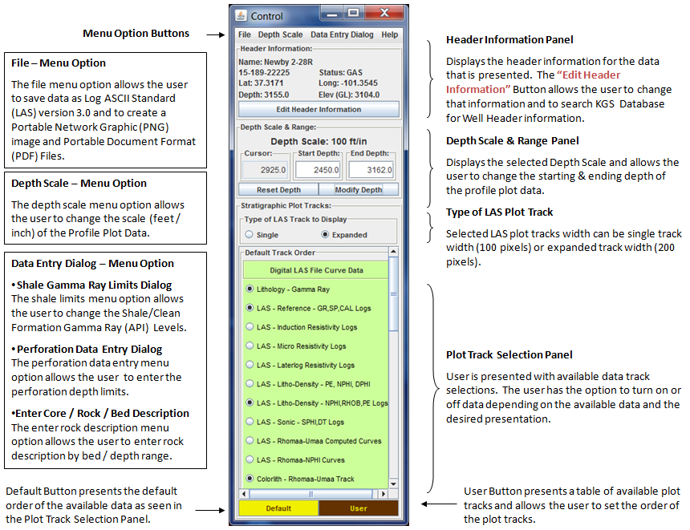
Task: Enable the LAS - Laterlog Resistivity Logs track
Action: [x=250, y=365]
